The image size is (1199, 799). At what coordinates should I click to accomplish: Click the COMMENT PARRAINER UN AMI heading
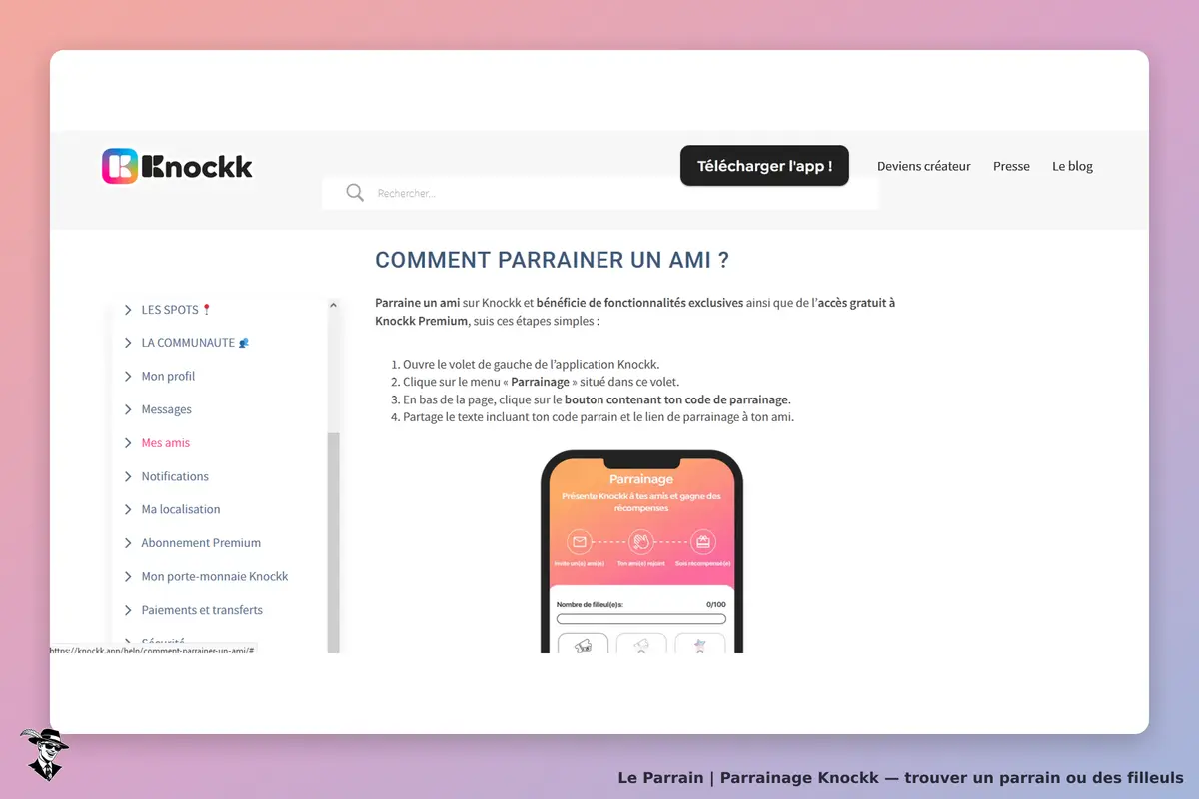[552, 260]
